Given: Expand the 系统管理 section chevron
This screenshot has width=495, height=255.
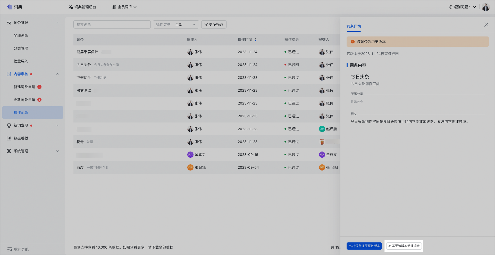Looking at the screenshot, I should pos(57,151).
